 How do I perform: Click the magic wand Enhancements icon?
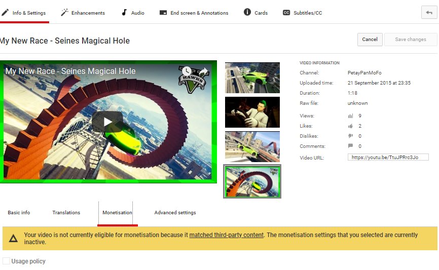click(x=65, y=13)
